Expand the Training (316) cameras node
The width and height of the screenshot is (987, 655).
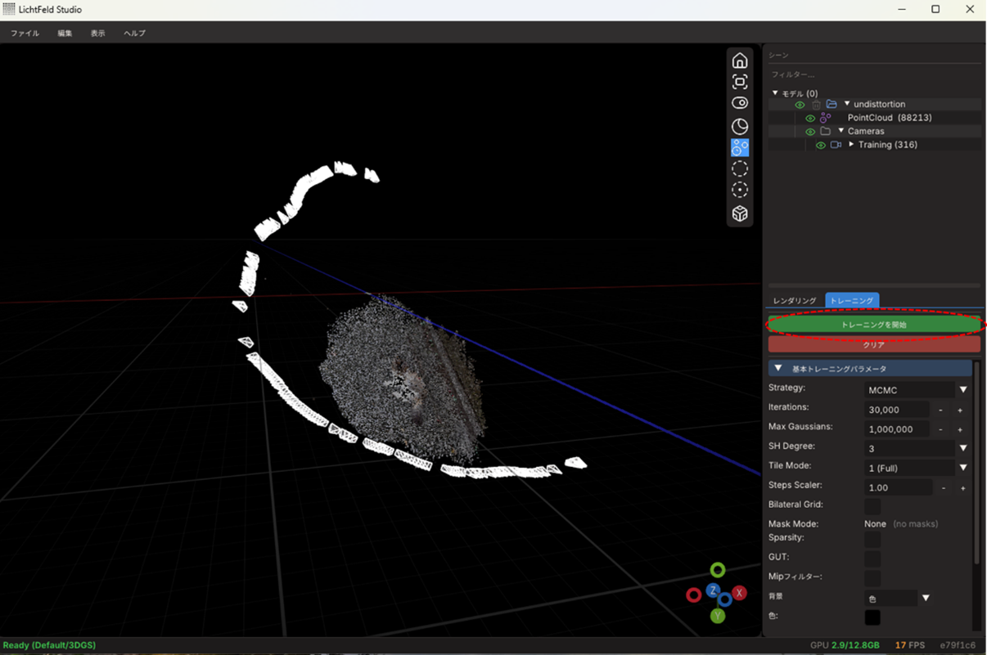point(851,145)
